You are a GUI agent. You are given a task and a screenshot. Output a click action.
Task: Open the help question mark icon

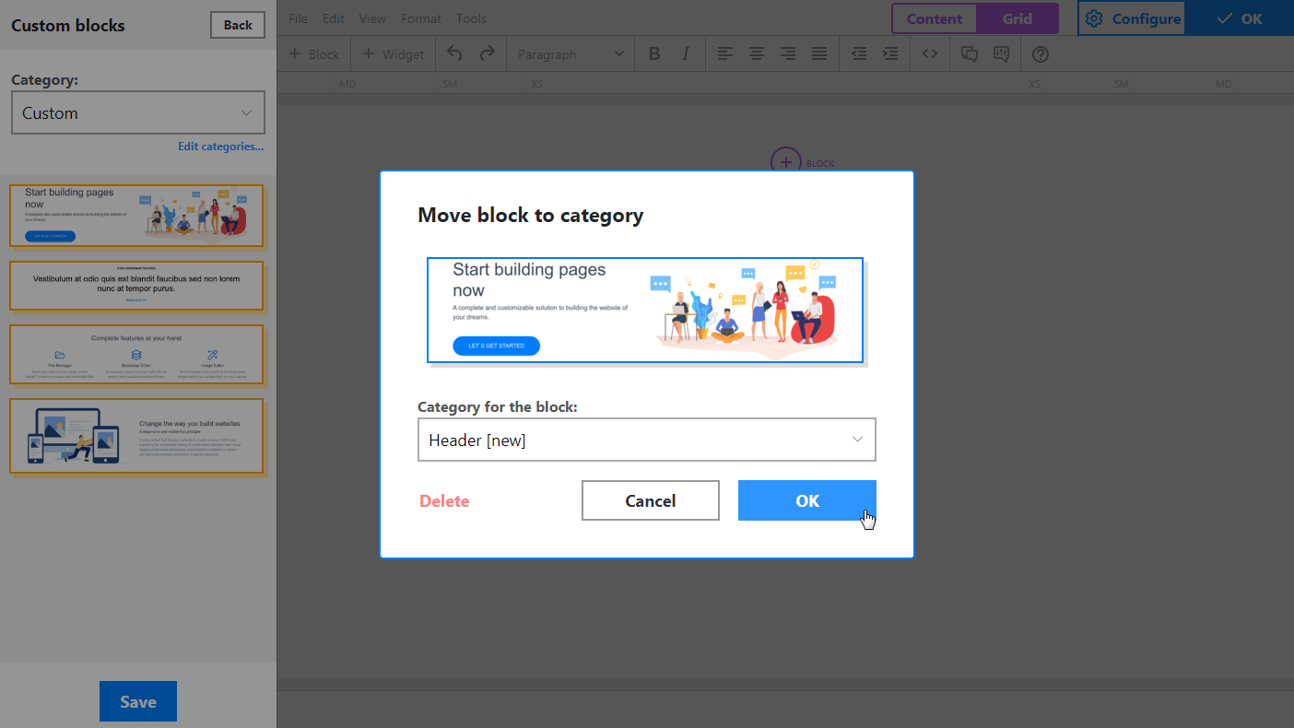1041,53
